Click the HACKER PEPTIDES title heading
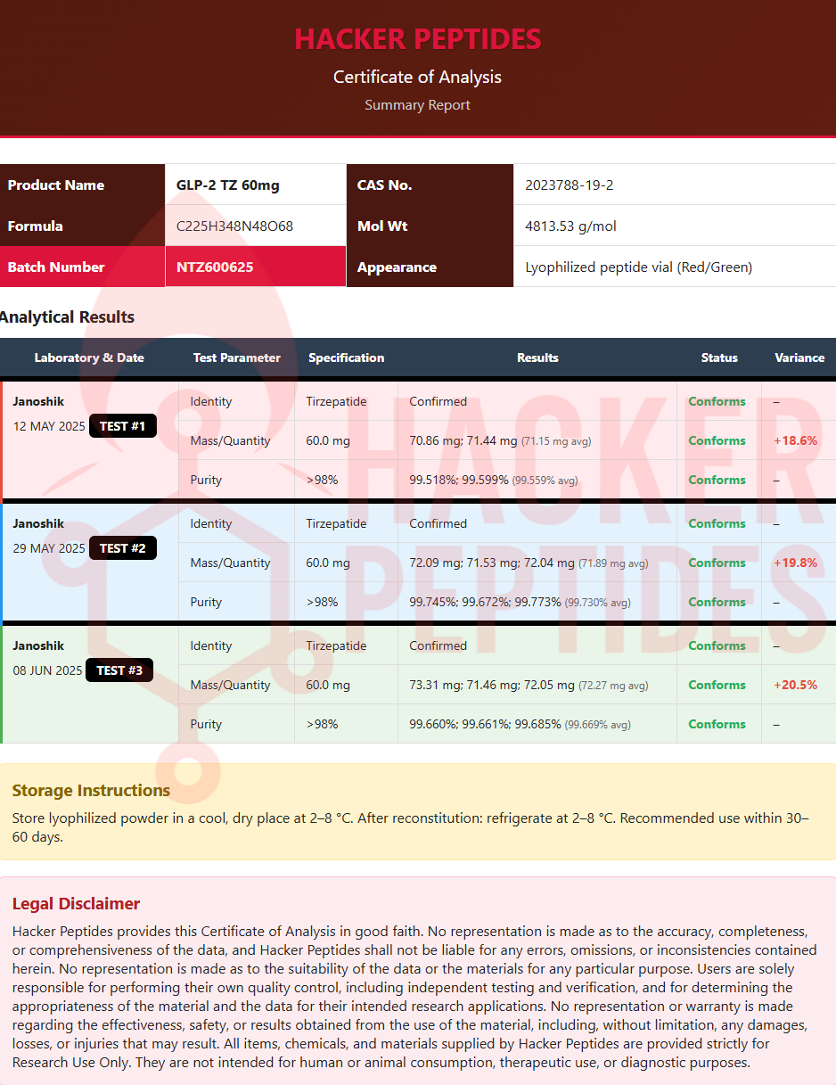This screenshot has width=836, height=1085. (x=418, y=38)
